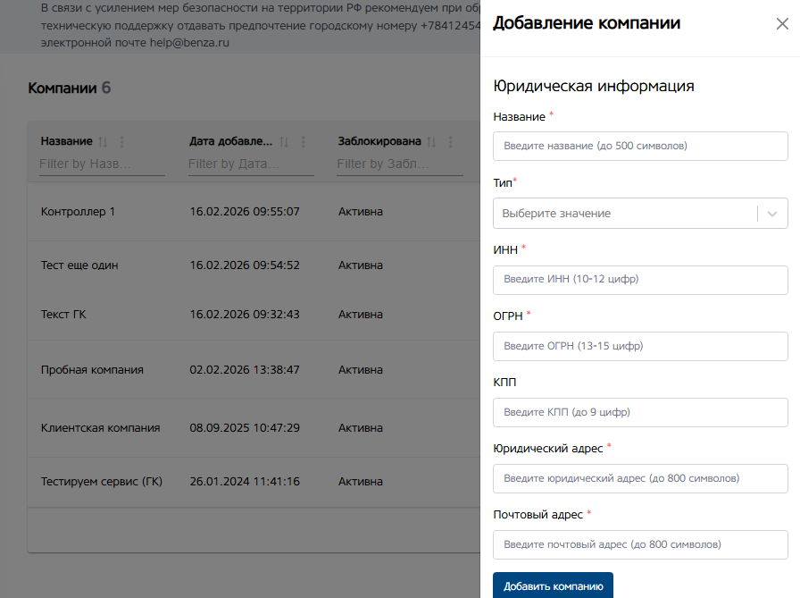This screenshot has width=800, height=598.
Task: Focus the Название input field
Action: 640,146
